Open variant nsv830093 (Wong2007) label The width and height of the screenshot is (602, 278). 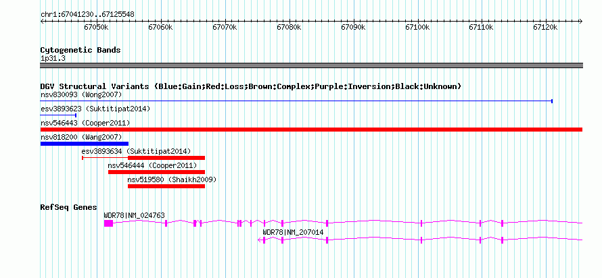81,94
